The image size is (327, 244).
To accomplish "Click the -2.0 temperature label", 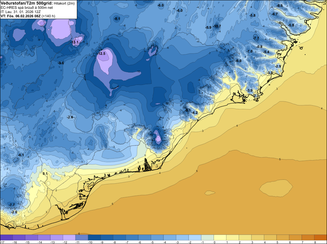I will click(14, 212).
